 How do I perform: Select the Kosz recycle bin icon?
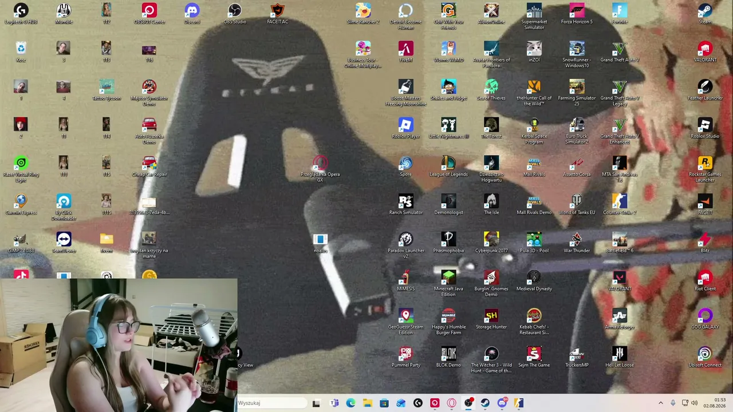(21, 52)
